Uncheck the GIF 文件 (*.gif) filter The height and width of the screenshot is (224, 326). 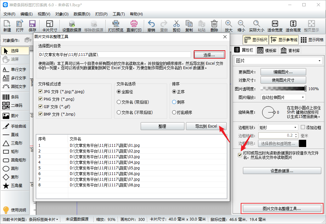(x=41, y=107)
